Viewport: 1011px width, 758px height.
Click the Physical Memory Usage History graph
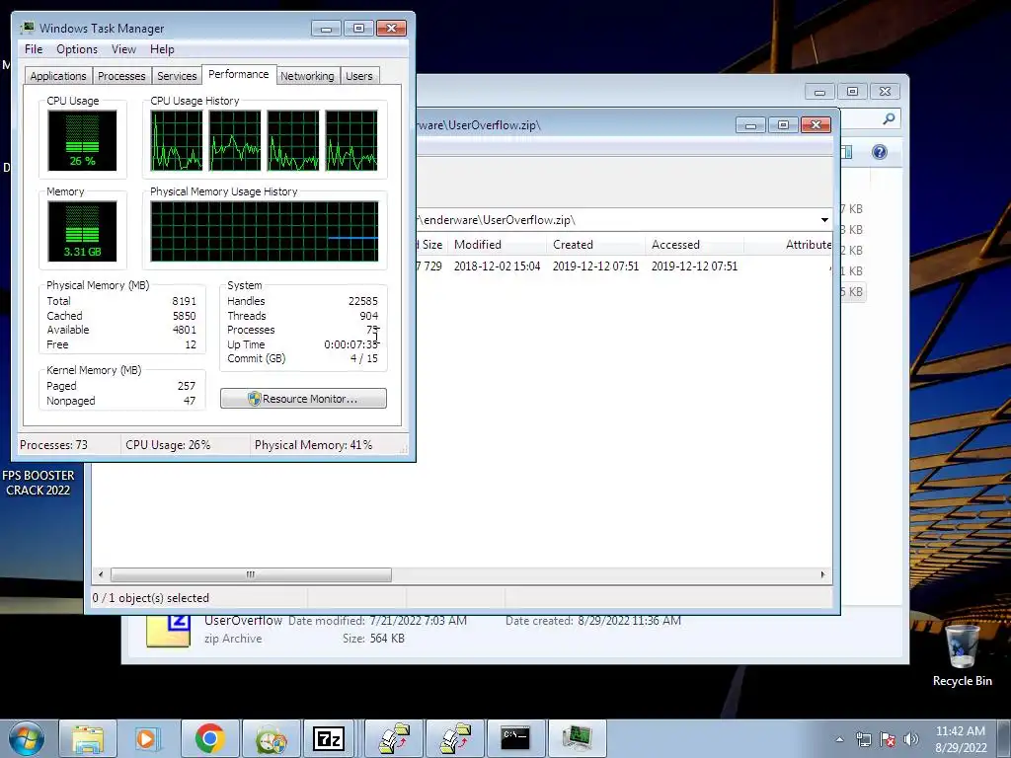tap(265, 231)
